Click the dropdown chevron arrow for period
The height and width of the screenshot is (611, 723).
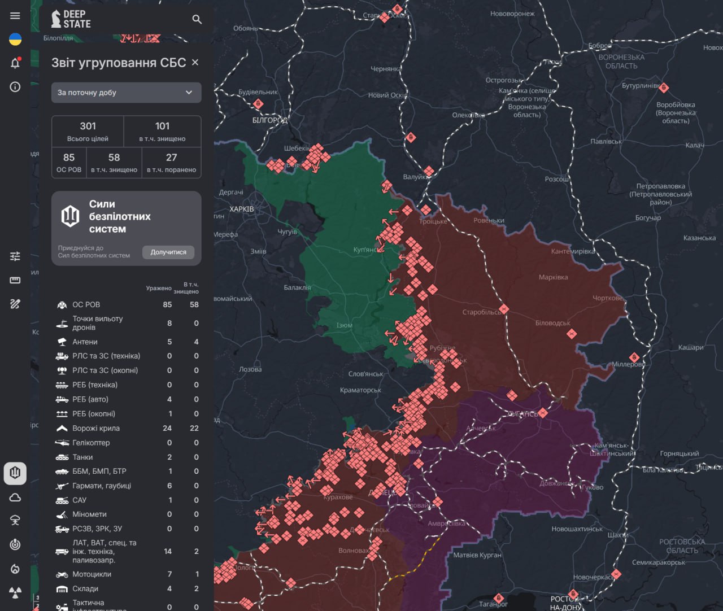point(189,93)
